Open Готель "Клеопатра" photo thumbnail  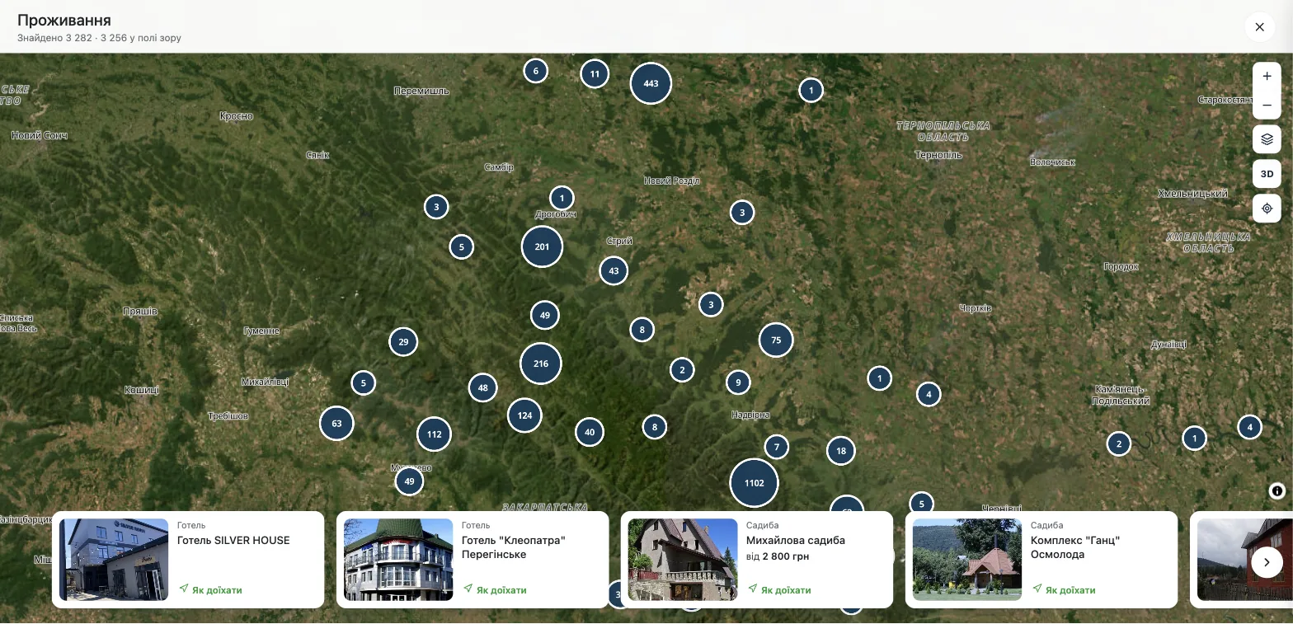click(398, 560)
